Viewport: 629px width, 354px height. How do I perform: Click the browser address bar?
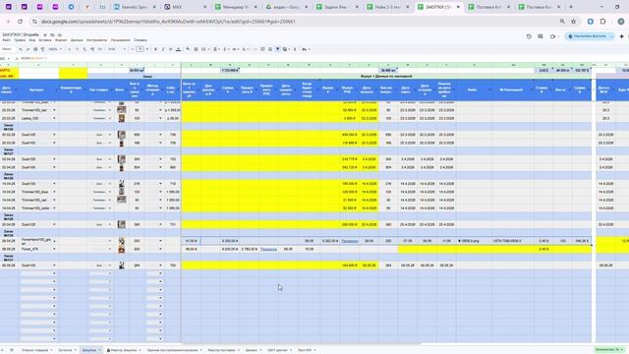click(297, 22)
